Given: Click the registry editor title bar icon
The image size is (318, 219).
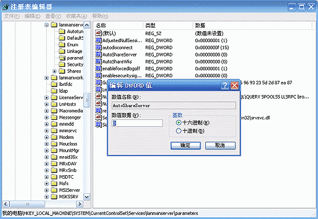Looking at the screenshot, I should point(5,7).
